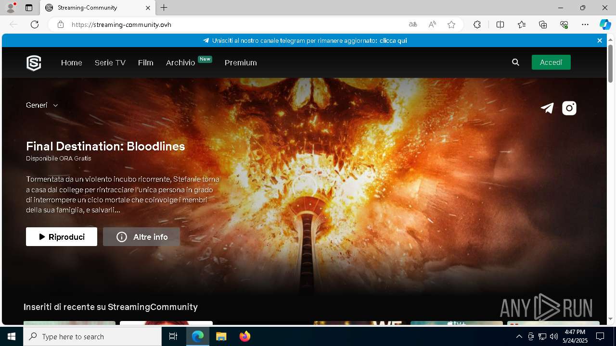Open the network status tray icon
The width and height of the screenshot is (616, 346).
tap(542, 336)
